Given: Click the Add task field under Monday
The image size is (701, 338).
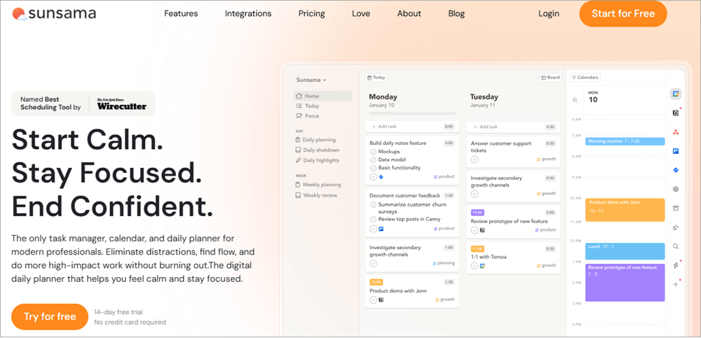Looking at the screenshot, I should pyautogui.click(x=412, y=127).
